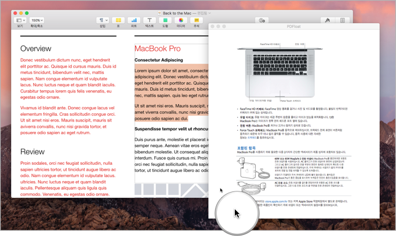Close the Pages window with red button
The width and height of the screenshot is (396, 236).
coord(15,13)
